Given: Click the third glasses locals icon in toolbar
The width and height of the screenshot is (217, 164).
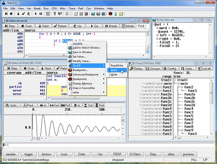Looking at the screenshot, I should pyautogui.click(x=104, y=14).
